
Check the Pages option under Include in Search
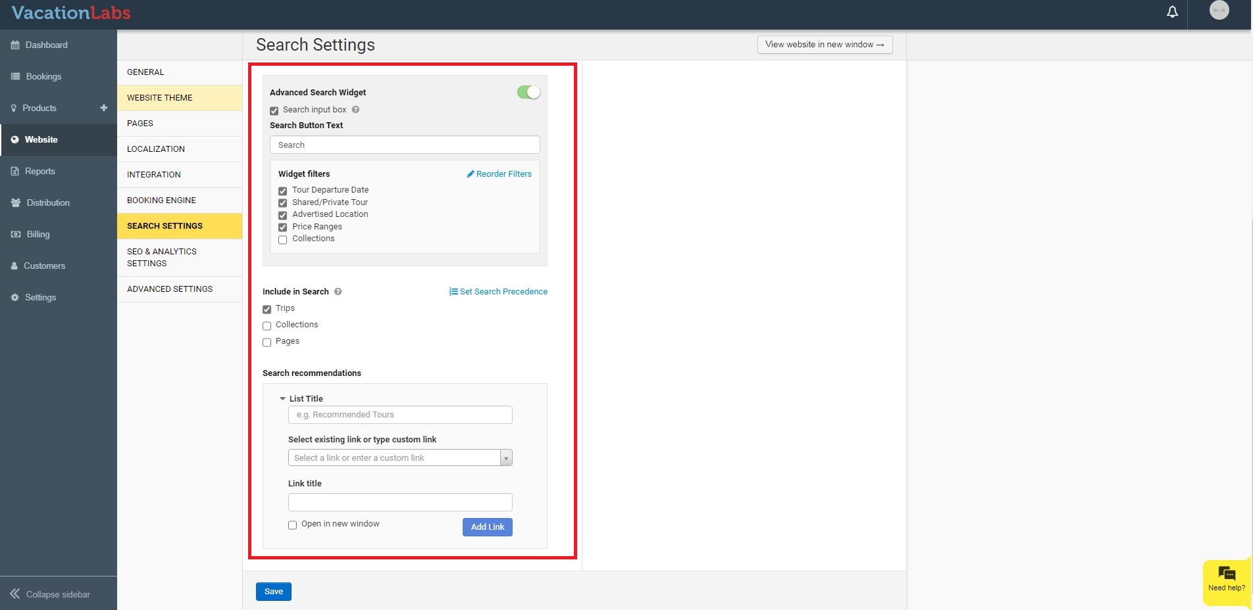click(267, 342)
